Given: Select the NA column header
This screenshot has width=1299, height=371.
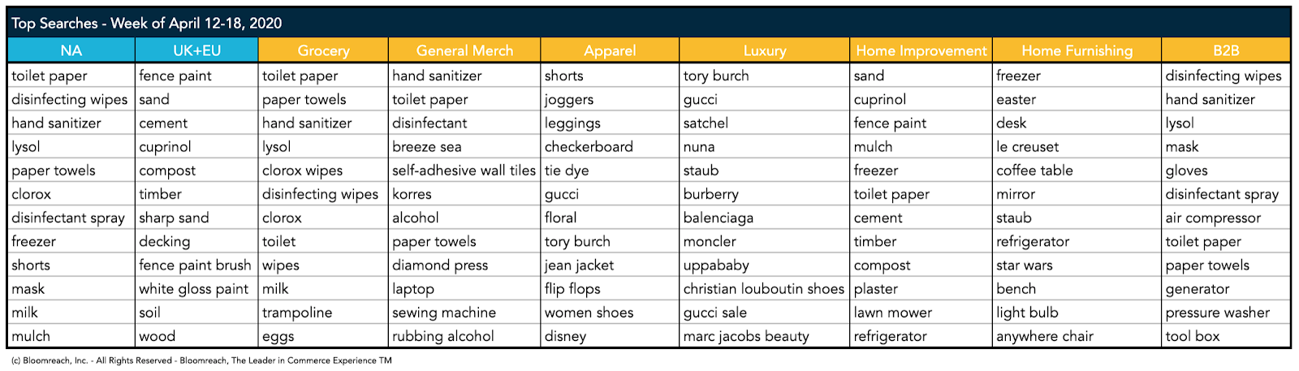Looking at the screenshot, I should coord(71,50).
